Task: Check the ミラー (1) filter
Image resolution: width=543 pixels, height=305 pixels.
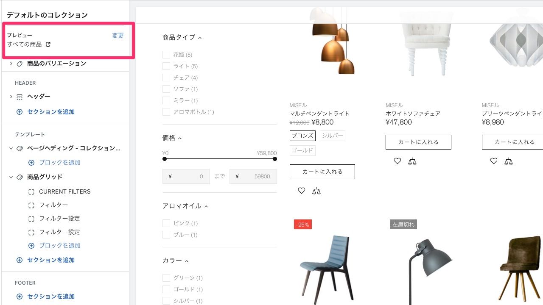Action: (166, 100)
